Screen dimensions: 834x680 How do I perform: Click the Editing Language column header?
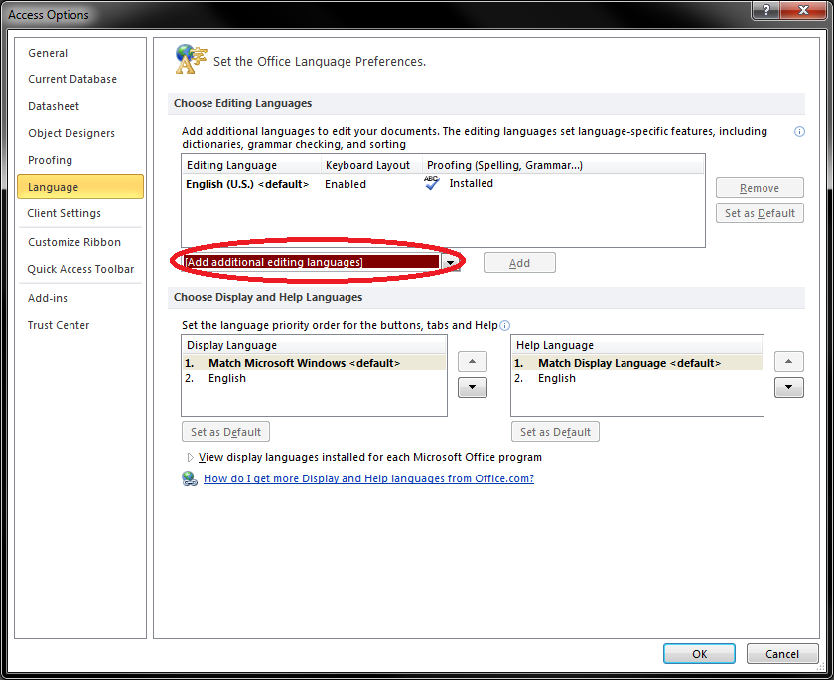(x=251, y=165)
